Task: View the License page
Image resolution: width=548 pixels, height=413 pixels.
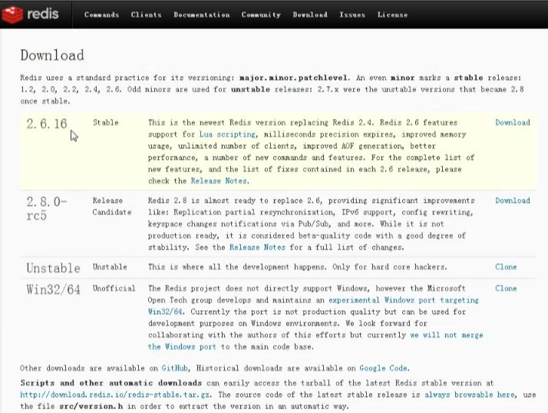Action: click(392, 15)
